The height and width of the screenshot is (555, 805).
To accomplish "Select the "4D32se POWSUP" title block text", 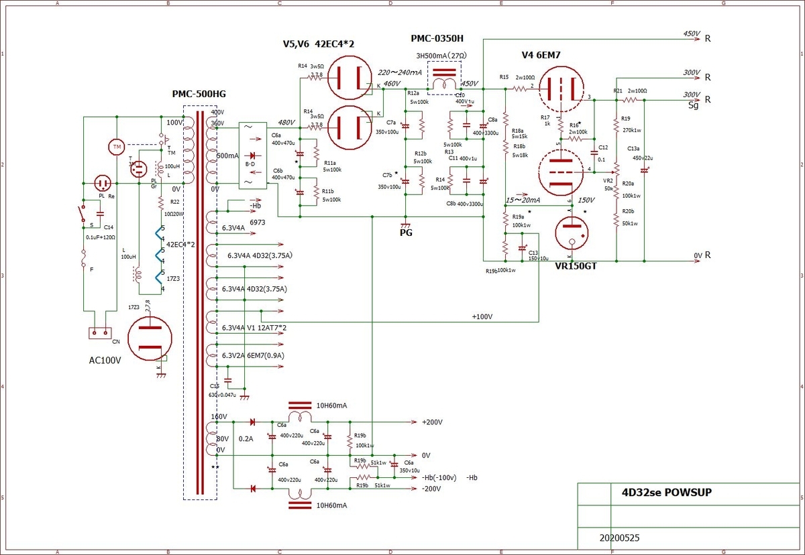I will (x=667, y=492).
